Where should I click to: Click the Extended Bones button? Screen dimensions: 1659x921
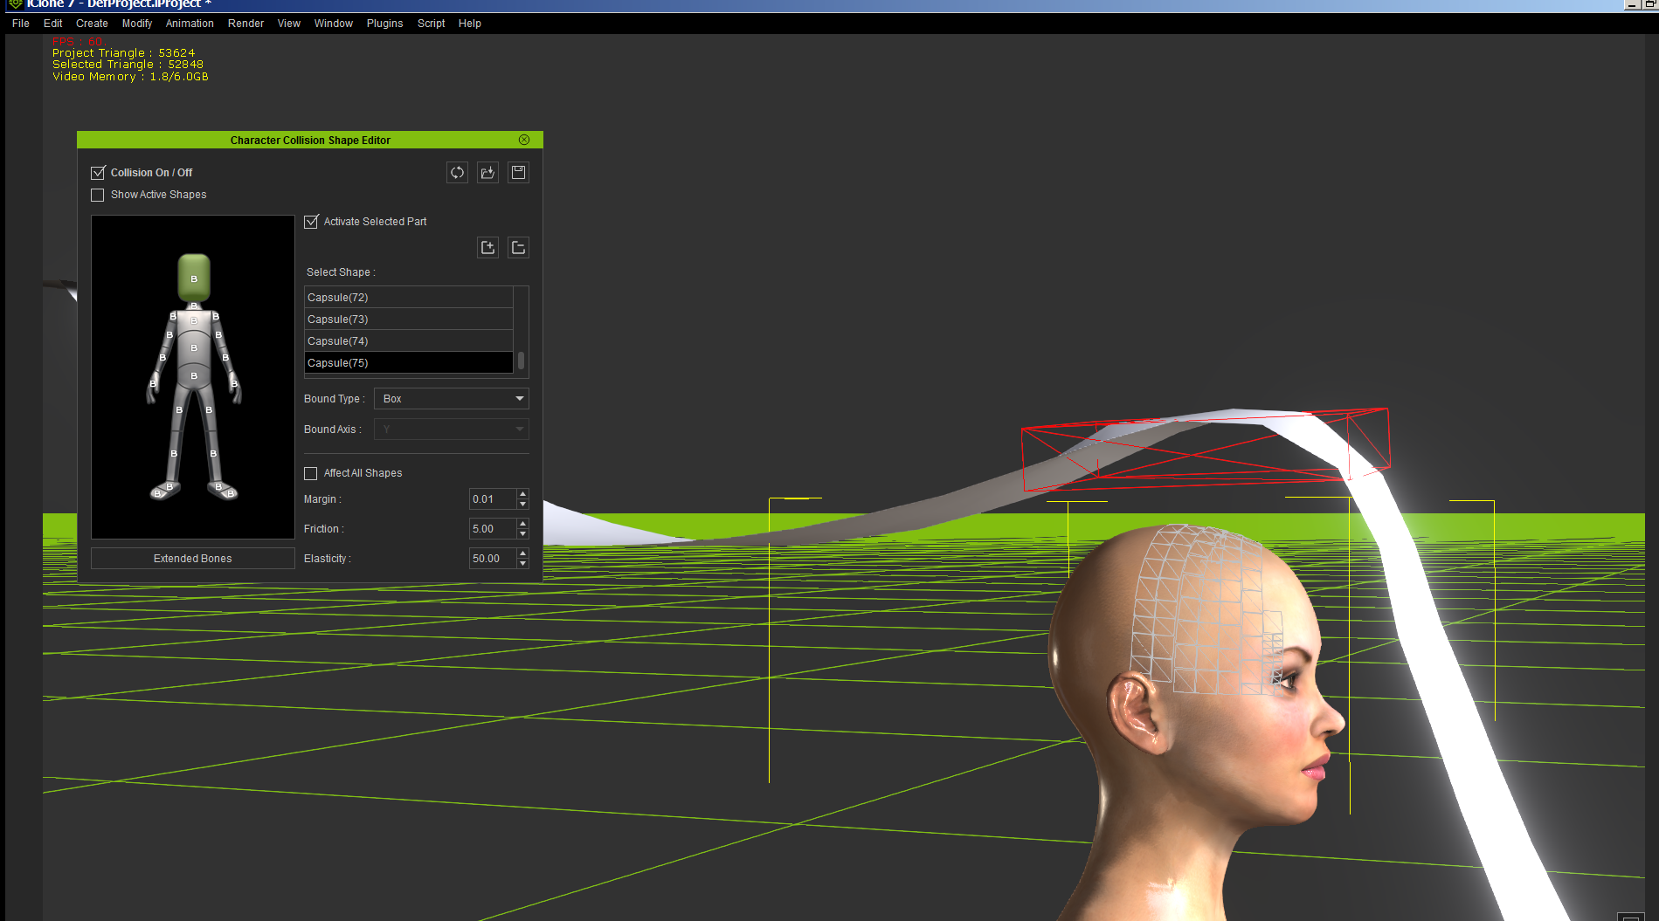pyautogui.click(x=192, y=559)
